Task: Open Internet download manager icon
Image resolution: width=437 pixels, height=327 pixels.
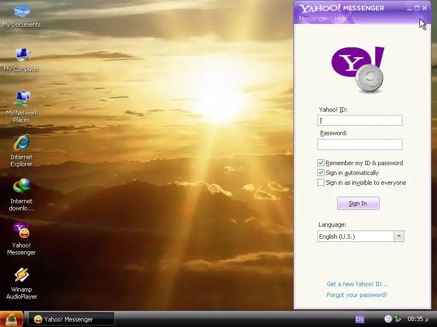Action: pyautogui.click(x=21, y=195)
